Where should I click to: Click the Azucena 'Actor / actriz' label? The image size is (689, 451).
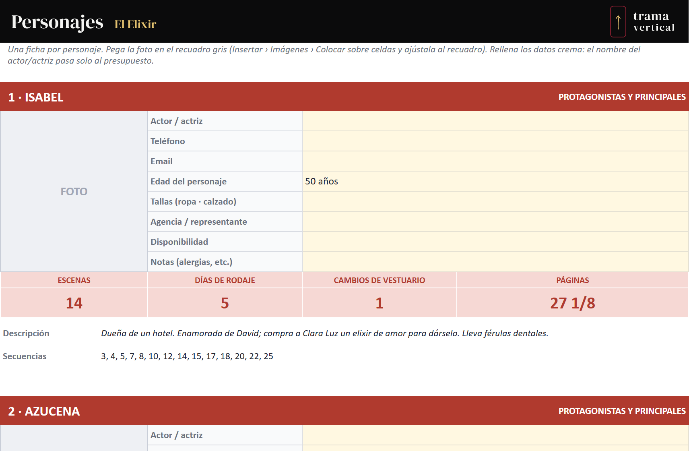click(176, 435)
